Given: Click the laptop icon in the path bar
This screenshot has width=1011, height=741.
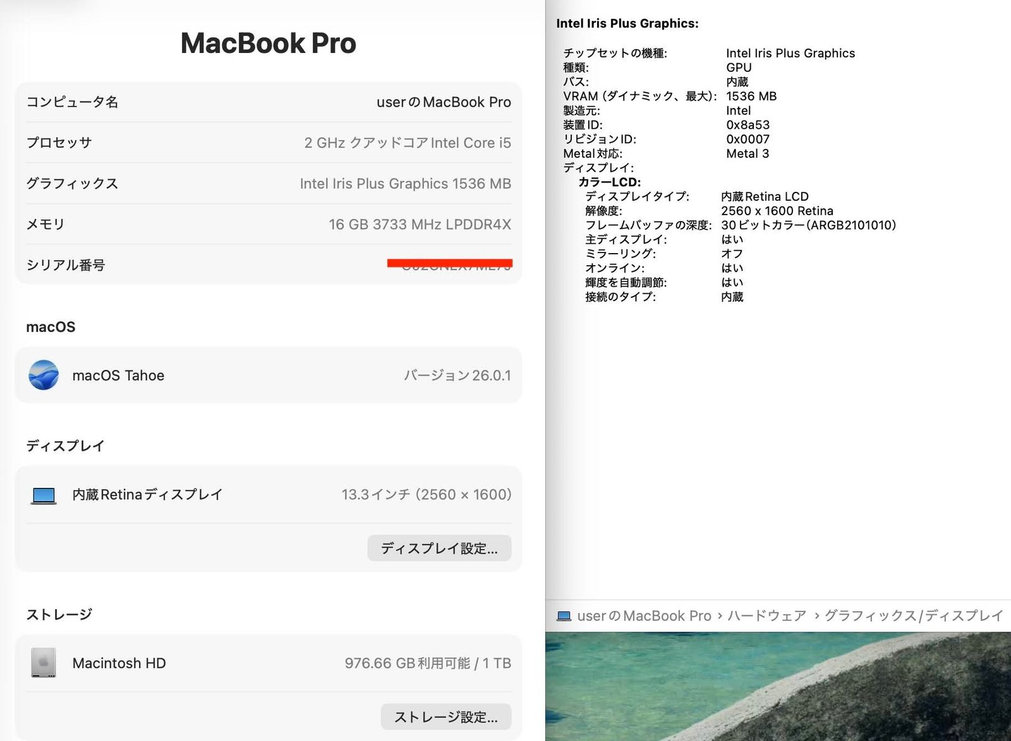Looking at the screenshot, I should pos(564,616).
